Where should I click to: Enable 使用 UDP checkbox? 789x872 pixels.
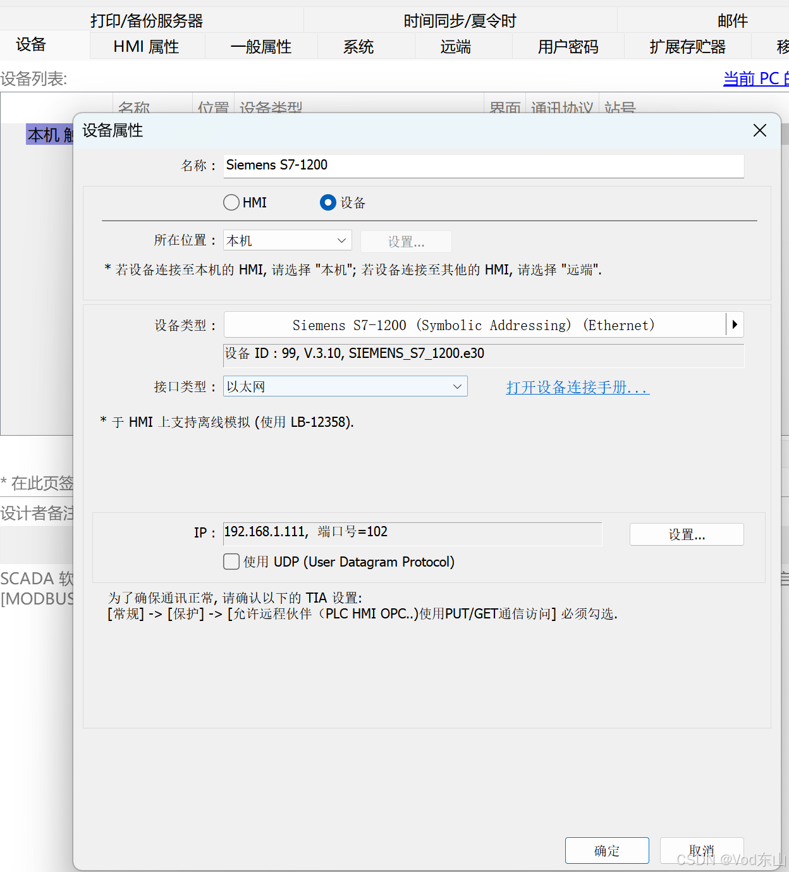click(x=231, y=562)
